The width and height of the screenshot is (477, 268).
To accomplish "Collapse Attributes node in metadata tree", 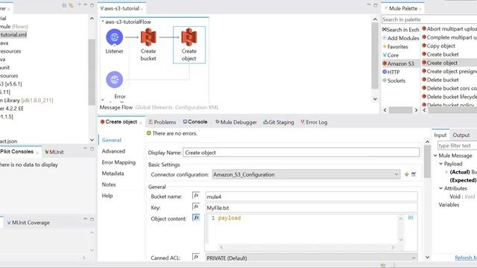I will point(440,188).
